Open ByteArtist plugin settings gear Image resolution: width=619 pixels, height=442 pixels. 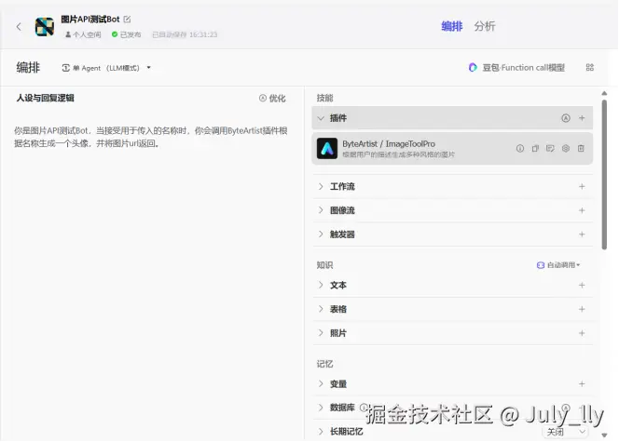point(566,148)
